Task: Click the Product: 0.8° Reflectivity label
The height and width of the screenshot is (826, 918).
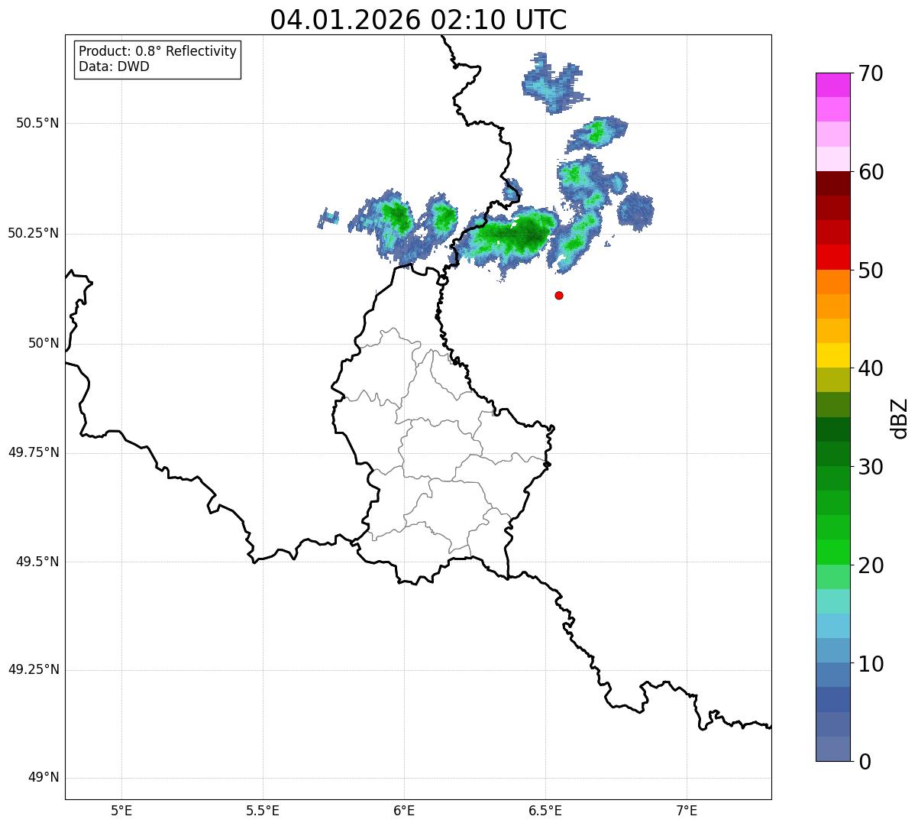Action: click(x=158, y=51)
